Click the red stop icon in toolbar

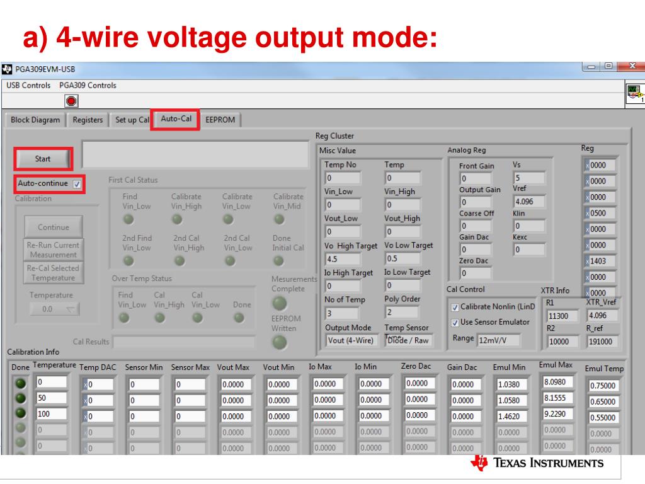click(x=71, y=101)
